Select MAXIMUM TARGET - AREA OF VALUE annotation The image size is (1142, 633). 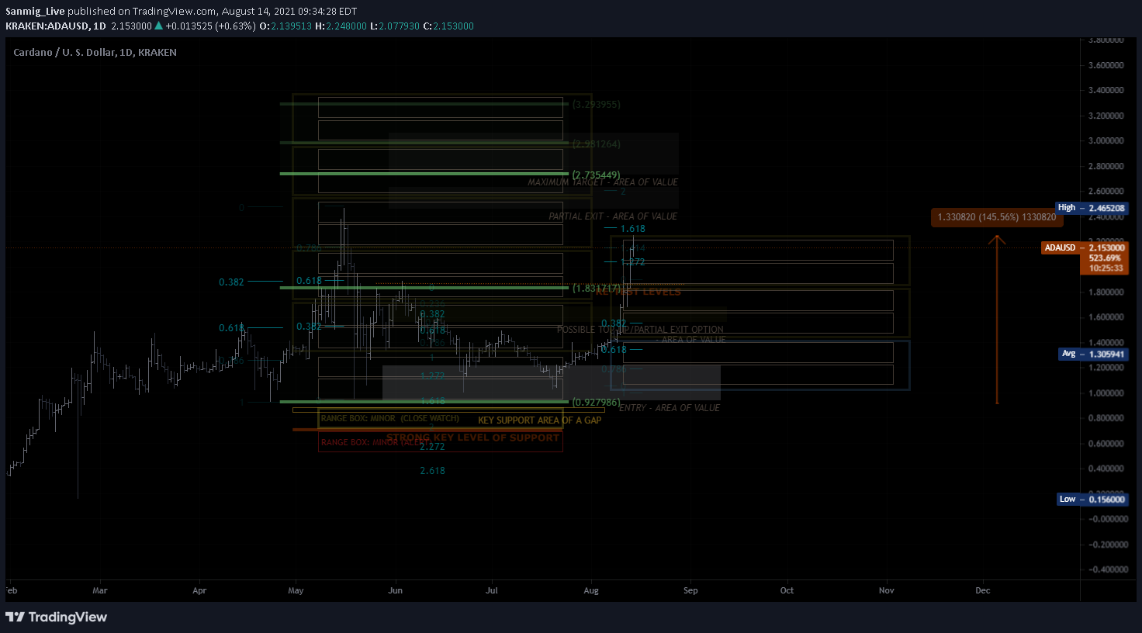603,182
